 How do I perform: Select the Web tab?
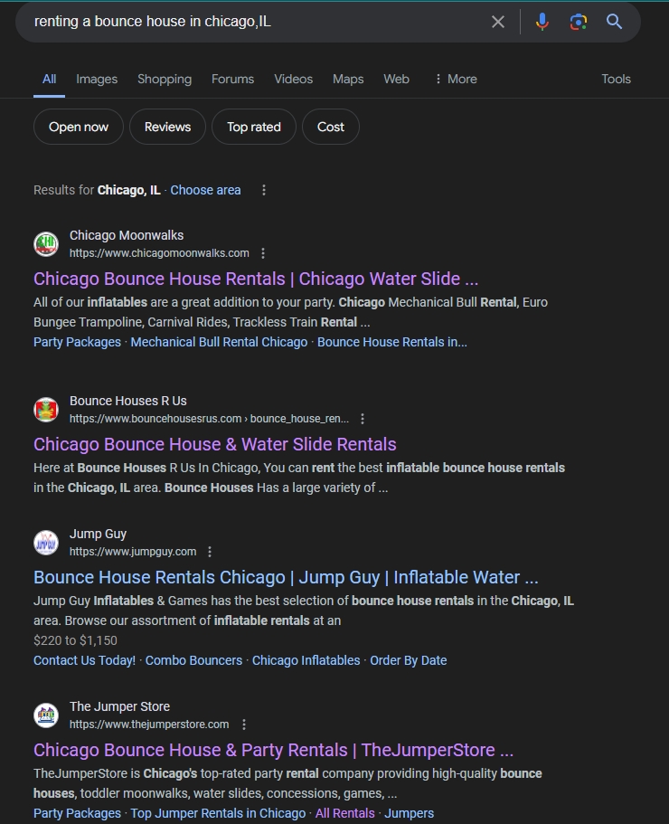coord(396,79)
